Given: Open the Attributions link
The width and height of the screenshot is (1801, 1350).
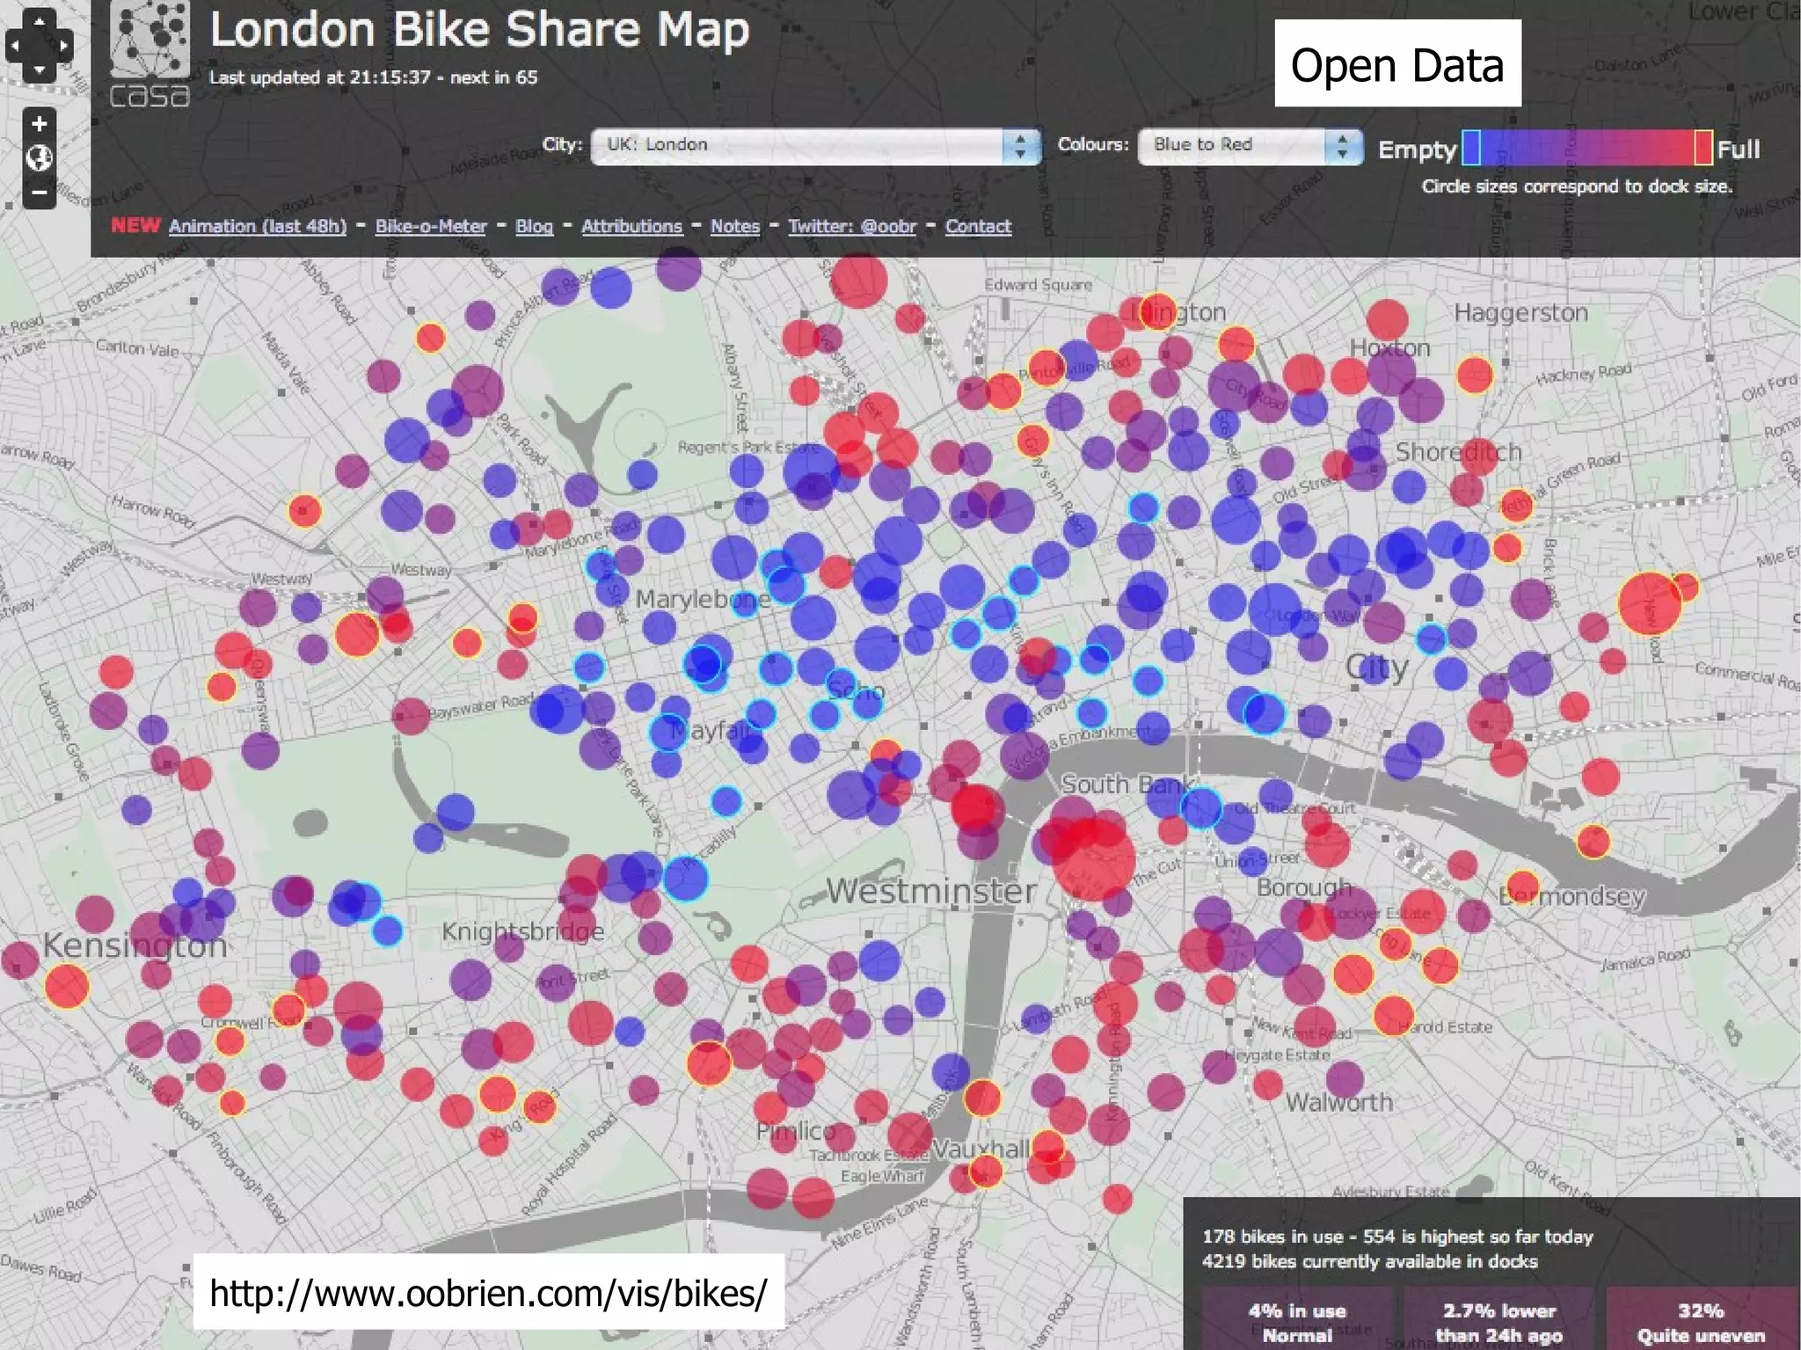Looking at the screenshot, I should [631, 226].
